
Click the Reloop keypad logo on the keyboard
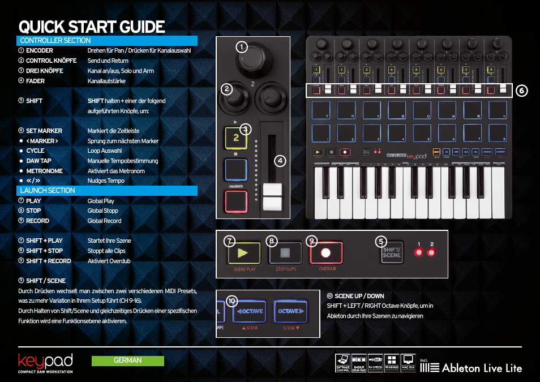(407, 156)
